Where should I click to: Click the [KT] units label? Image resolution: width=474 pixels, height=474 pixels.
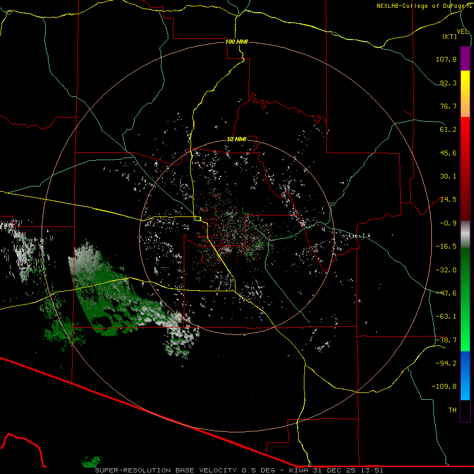[x=450, y=36]
